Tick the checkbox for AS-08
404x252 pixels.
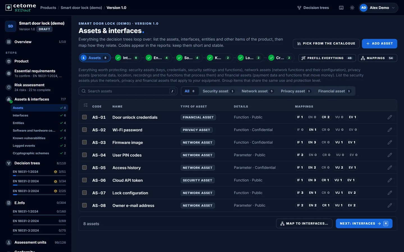tap(84, 205)
